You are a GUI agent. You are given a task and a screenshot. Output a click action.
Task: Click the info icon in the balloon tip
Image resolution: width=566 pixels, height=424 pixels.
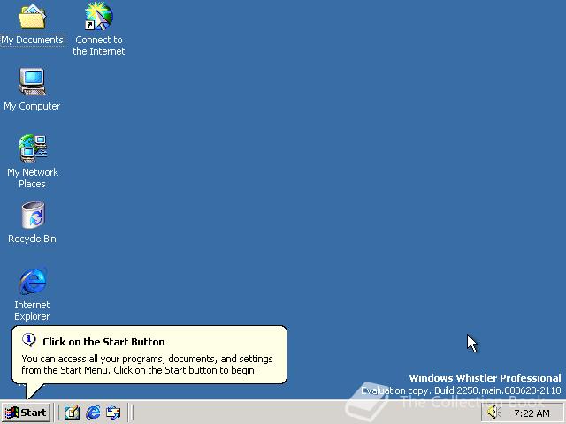click(x=29, y=340)
